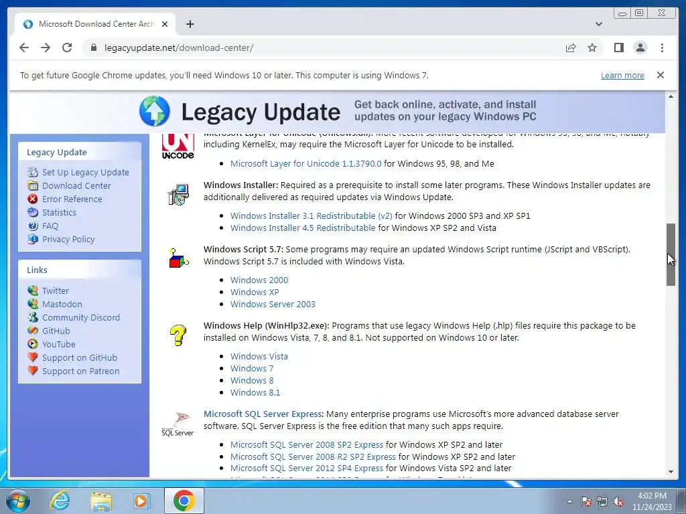Open the tab search chevron
The height and width of the screenshot is (514, 686).
pos(599,24)
